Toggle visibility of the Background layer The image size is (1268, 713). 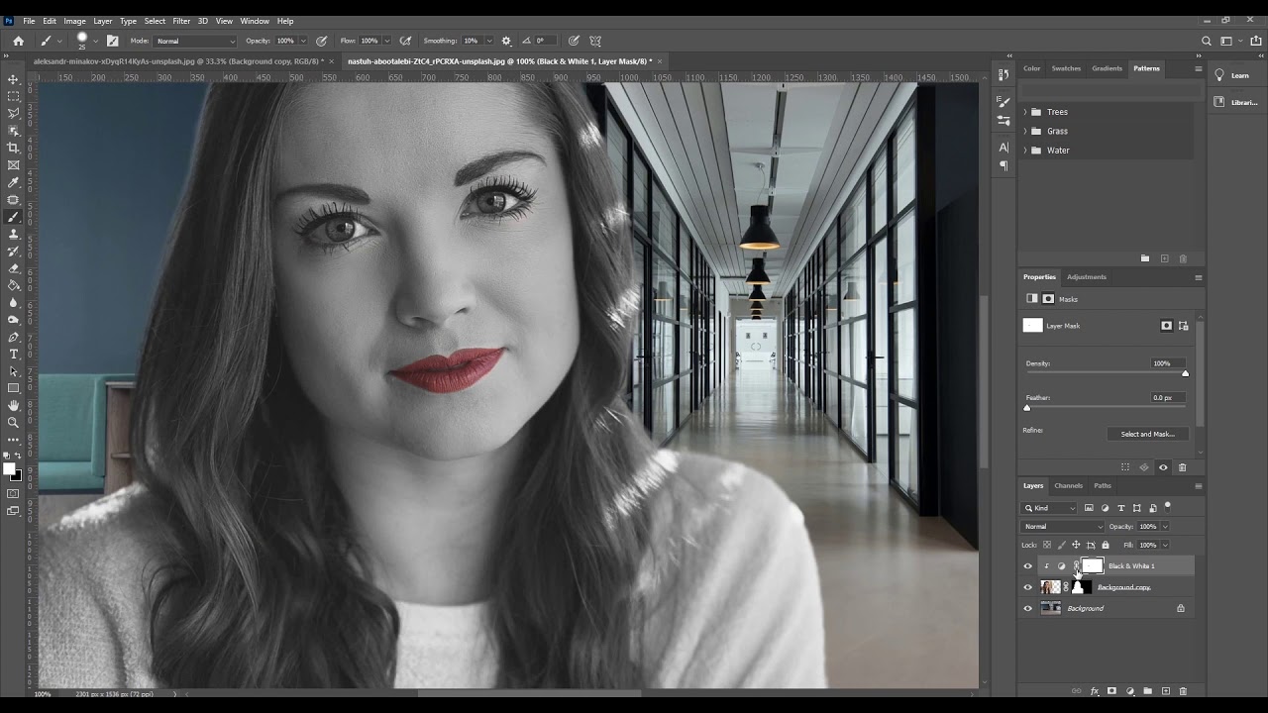(x=1027, y=608)
